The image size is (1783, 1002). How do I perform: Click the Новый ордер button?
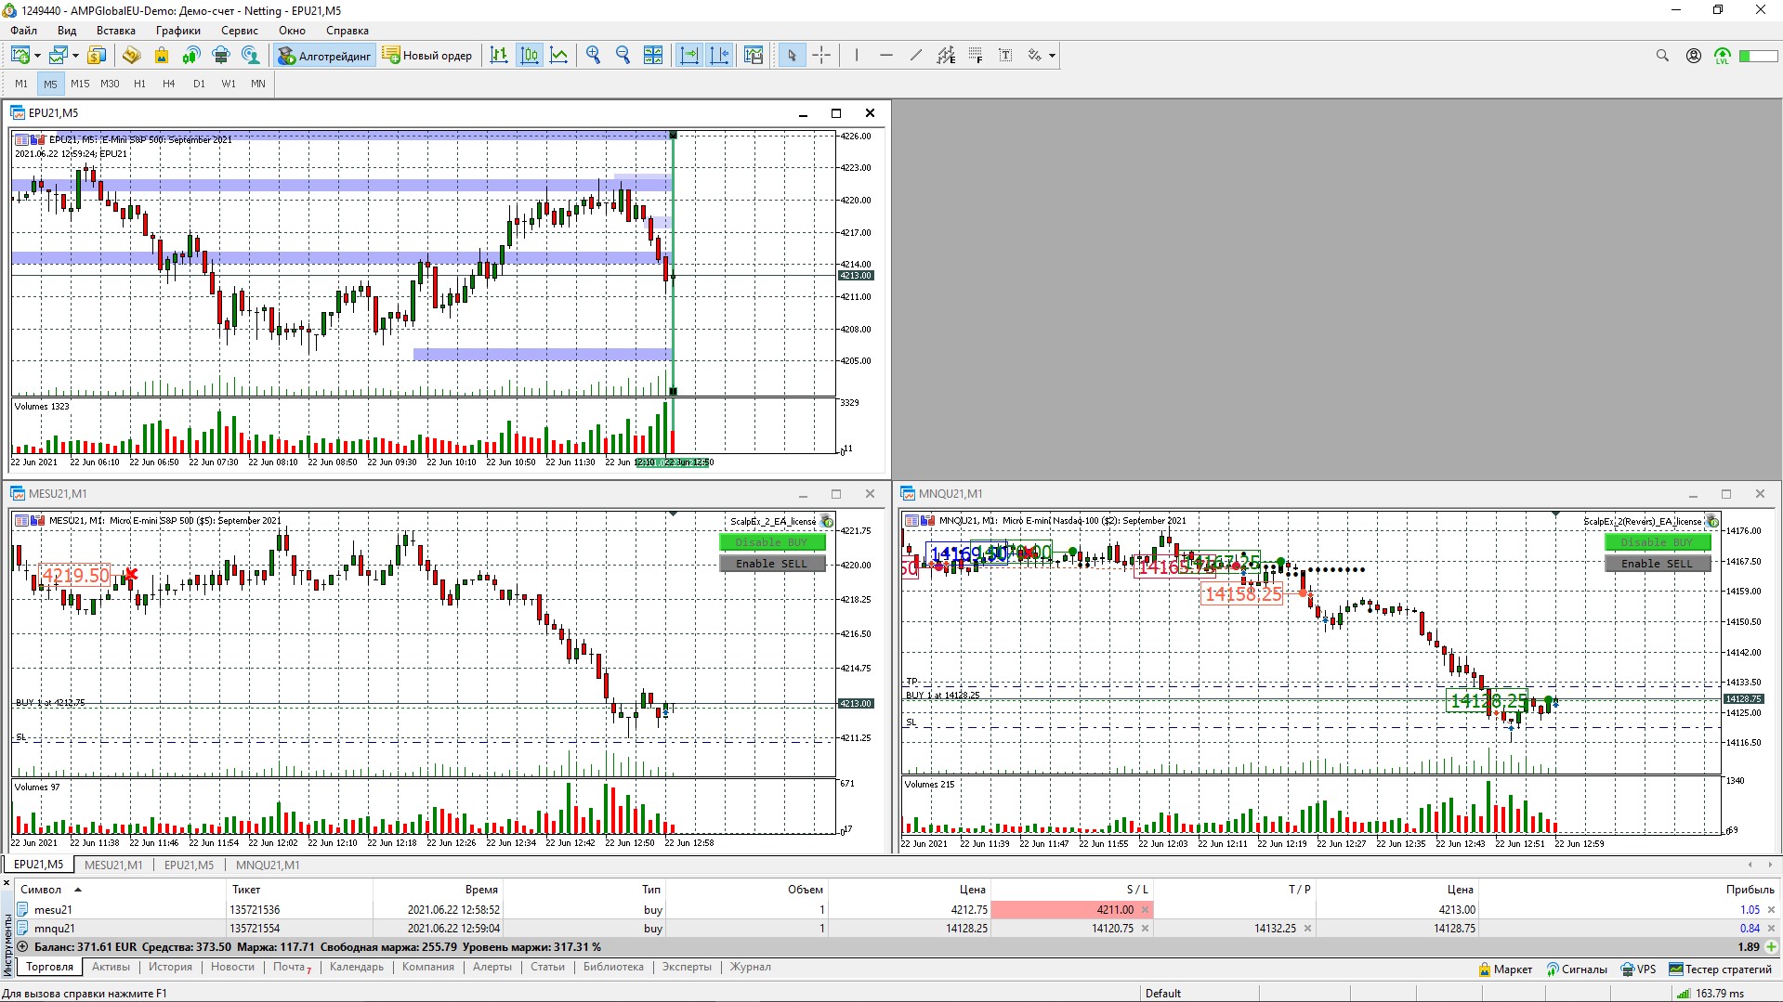tap(426, 56)
